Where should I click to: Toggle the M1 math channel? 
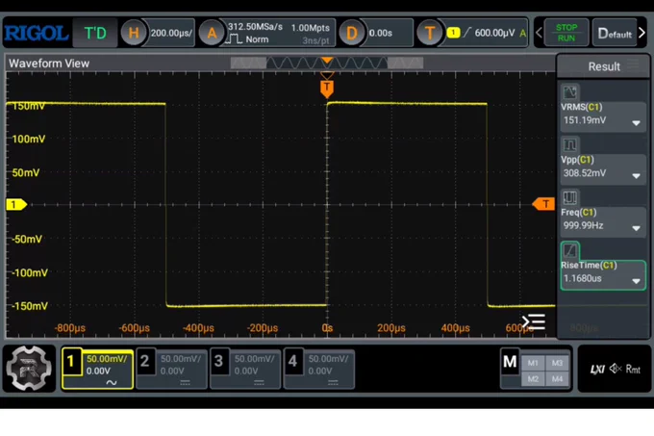coord(533,363)
